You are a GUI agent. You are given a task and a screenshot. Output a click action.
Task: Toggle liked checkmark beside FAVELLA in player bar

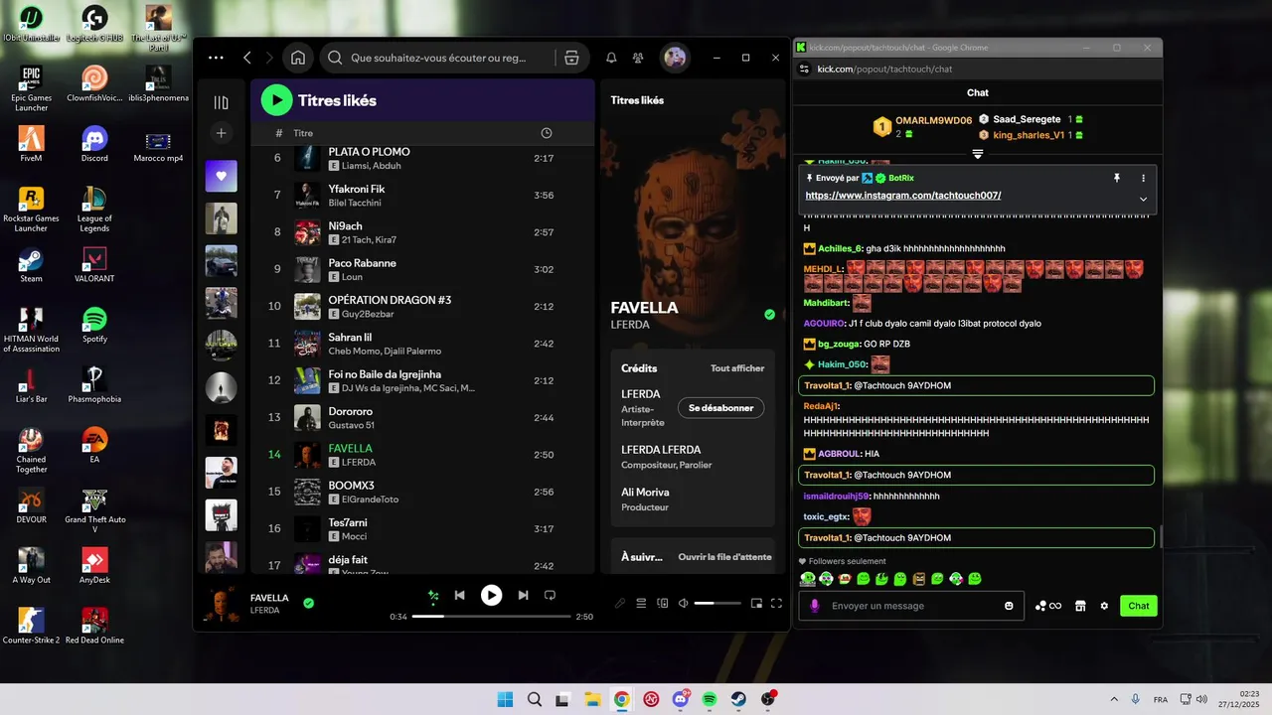tap(309, 603)
